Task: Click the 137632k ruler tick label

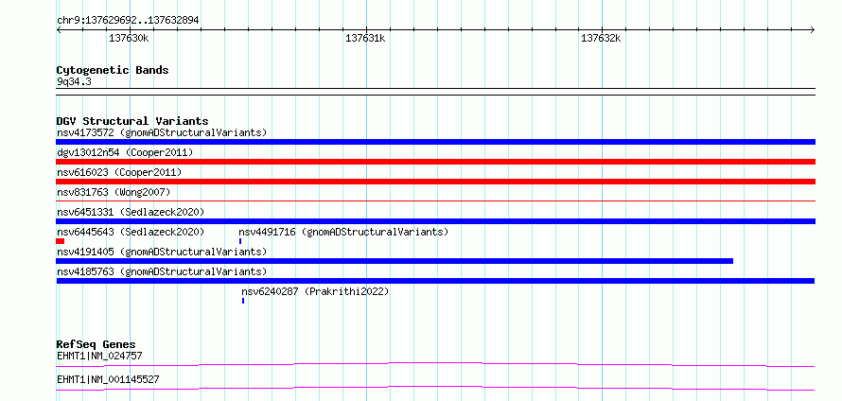Action: pyautogui.click(x=601, y=39)
